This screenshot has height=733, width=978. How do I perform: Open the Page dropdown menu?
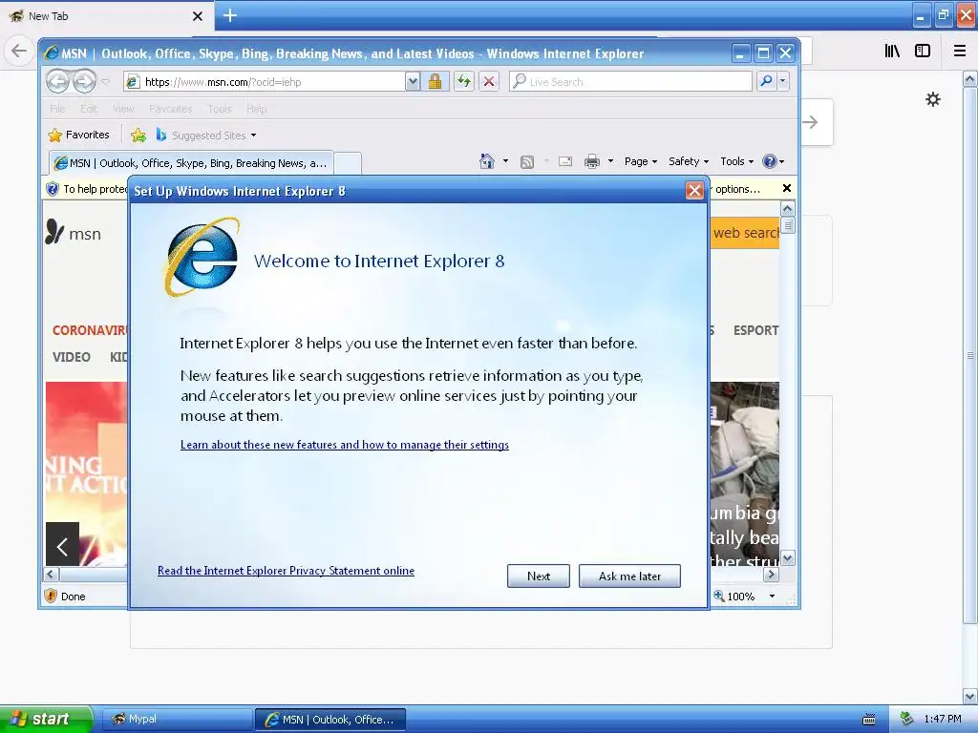(641, 161)
